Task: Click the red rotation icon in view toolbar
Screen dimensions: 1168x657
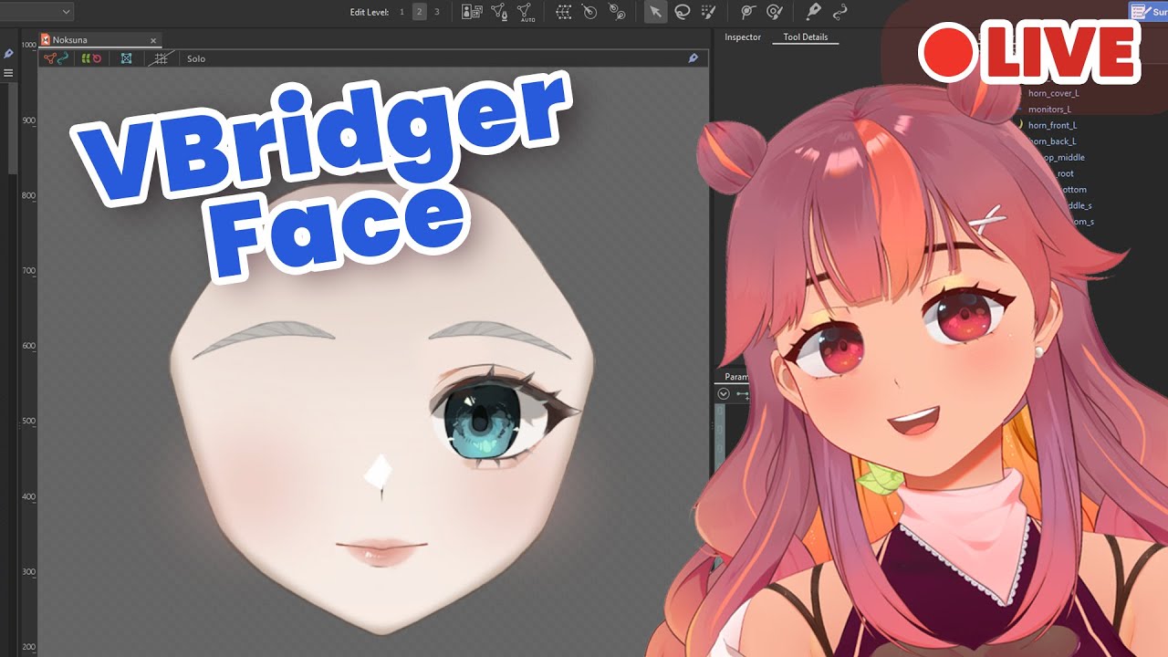Action: (96, 58)
